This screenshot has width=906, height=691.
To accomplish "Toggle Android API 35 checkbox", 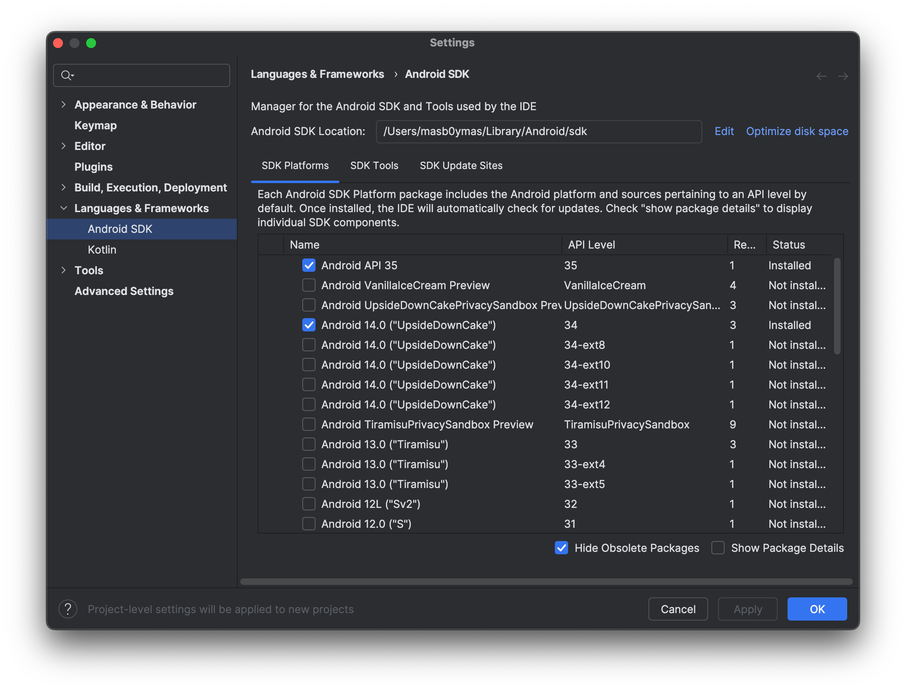I will (x=308, y=265).
